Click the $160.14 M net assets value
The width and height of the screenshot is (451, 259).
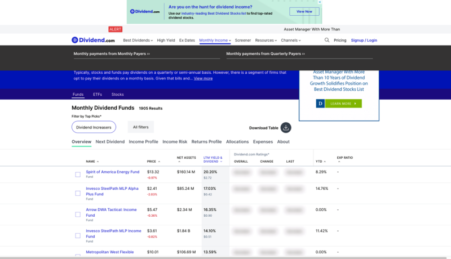[x=186, y=172]
